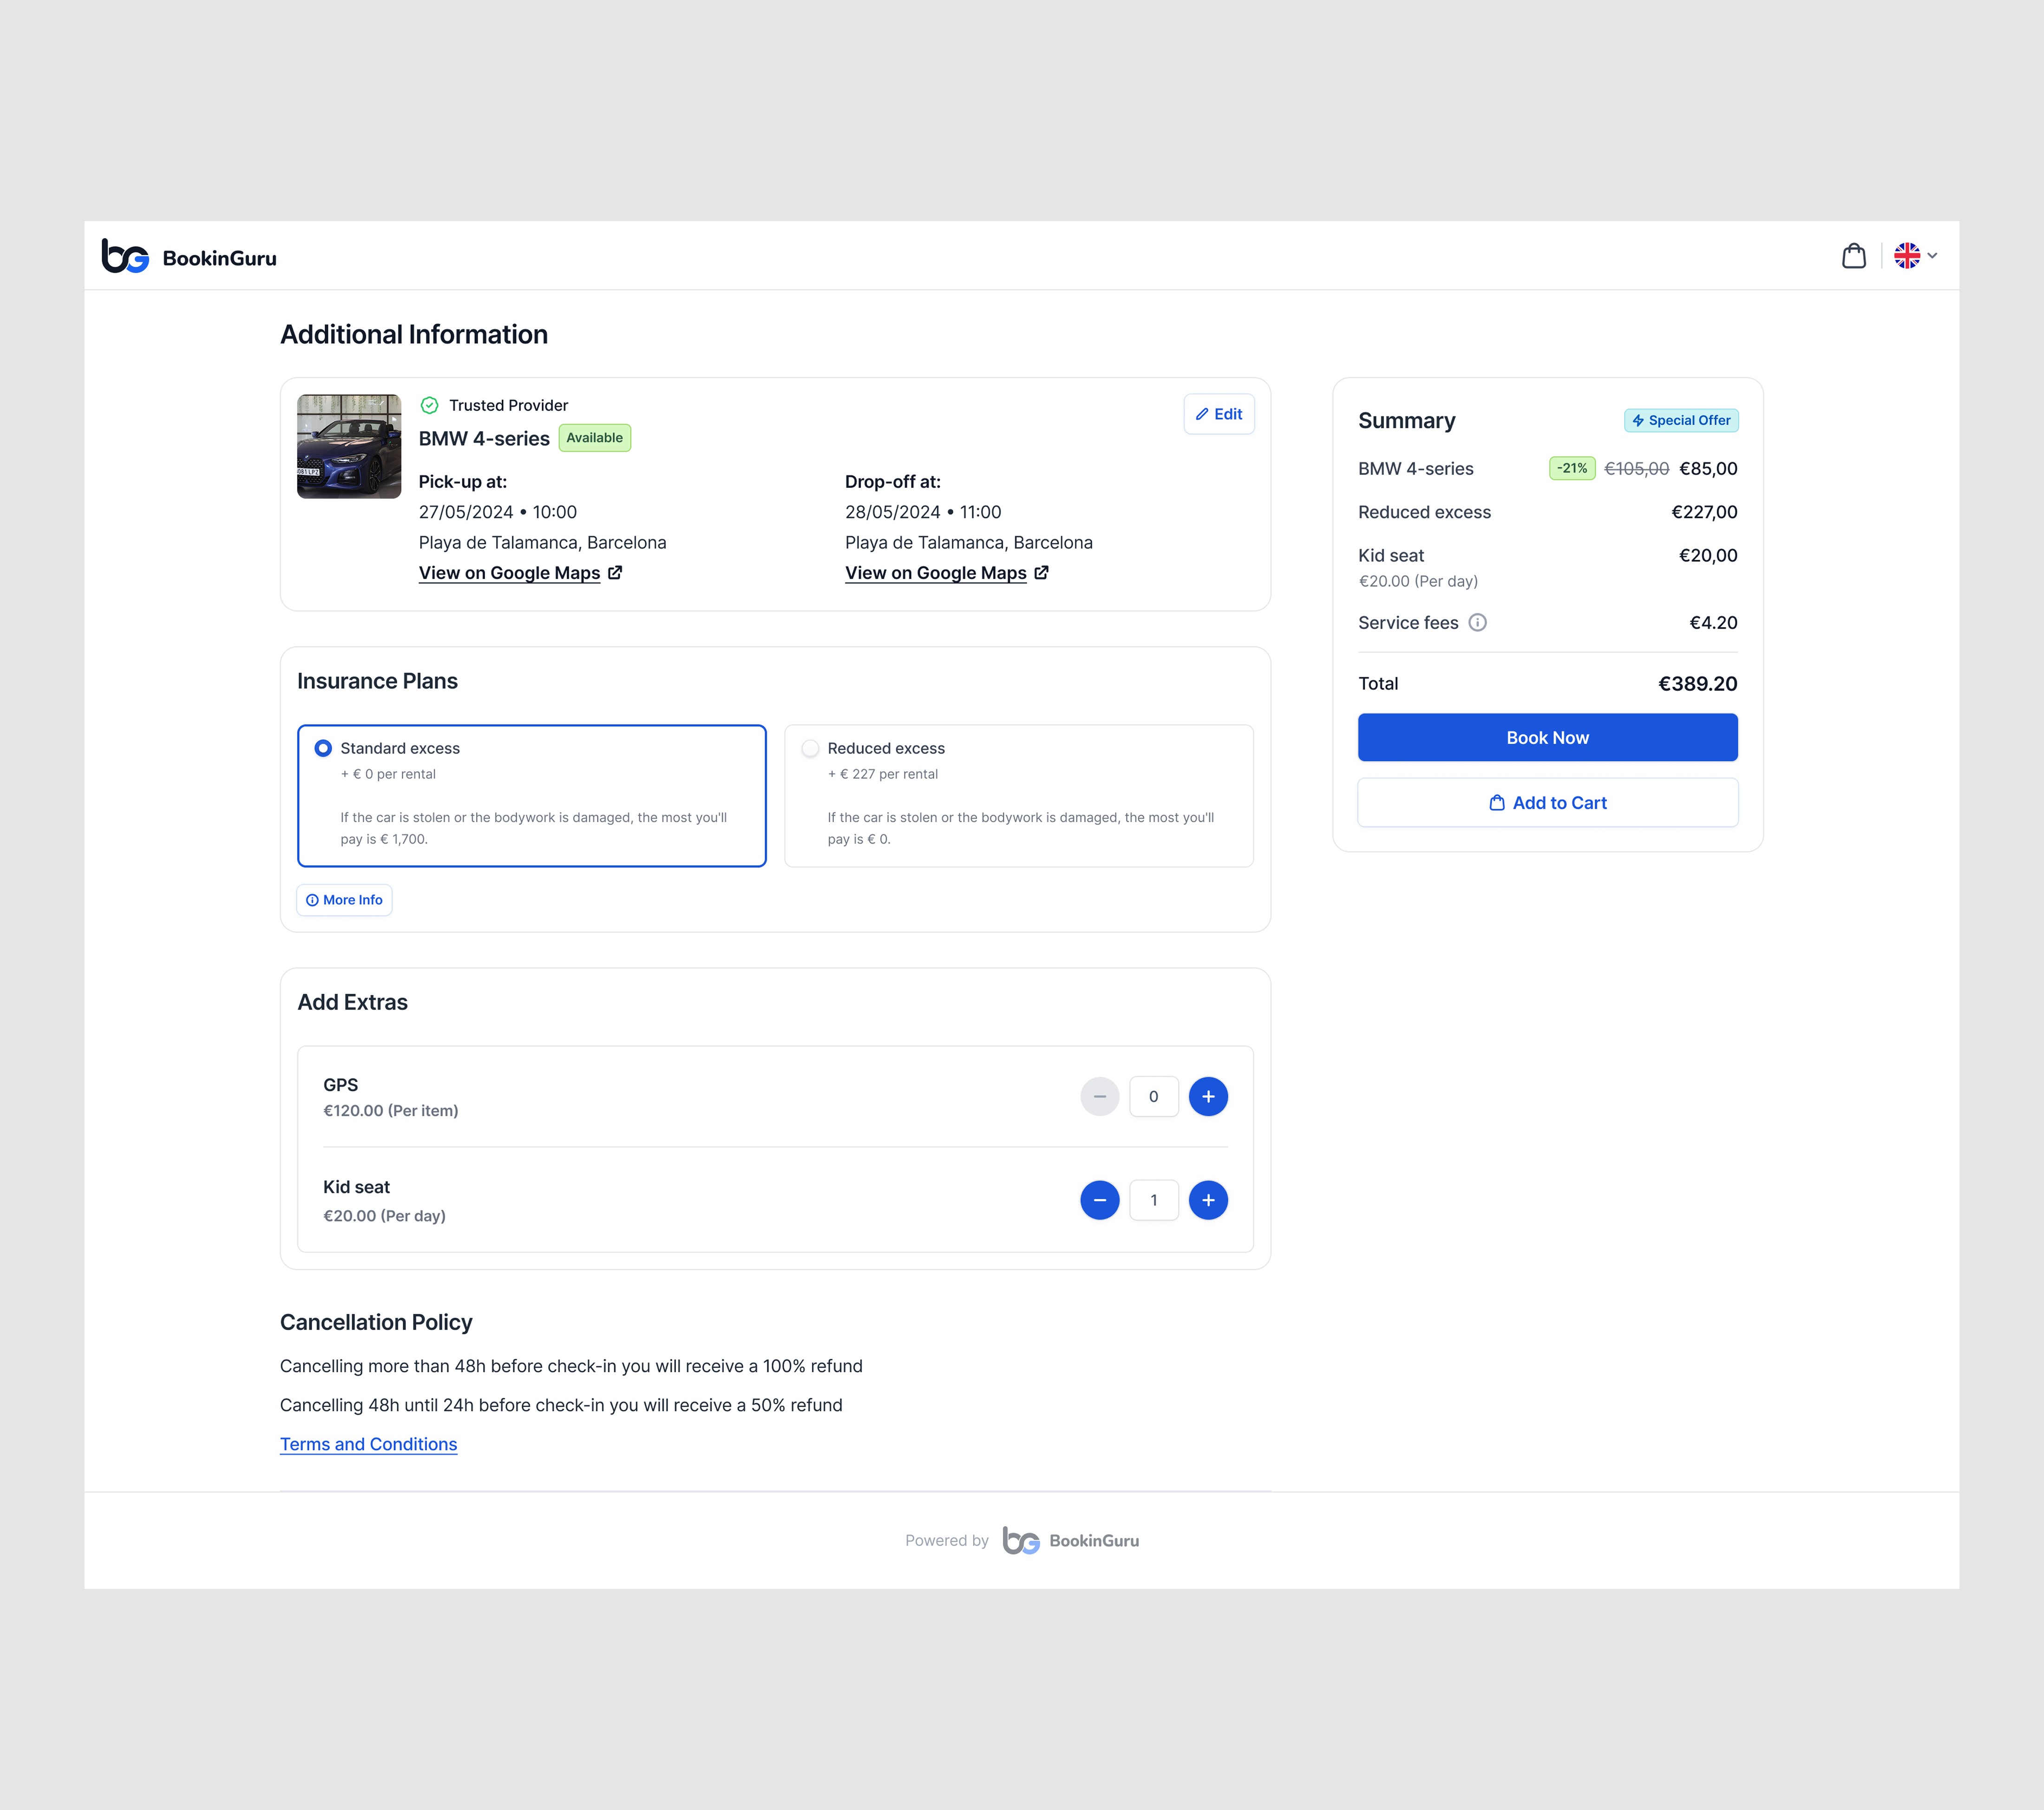Viewport: 2044px width, 1810px height.
Task: Click the GPS quantity input field
Action: pos(1153,1097)
